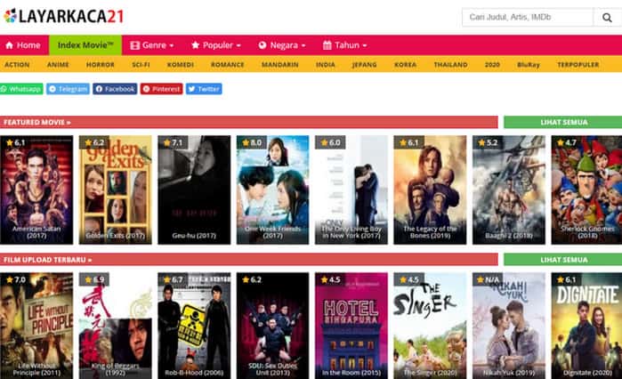Viewport: 622px width, 379px height.
Task: Open the Populer dropdown menu
Action: click(216, 45)
